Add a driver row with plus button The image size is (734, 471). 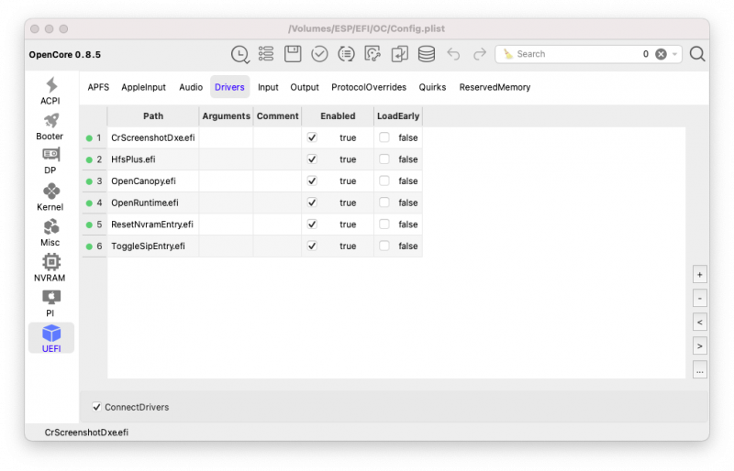pos(699,275)
